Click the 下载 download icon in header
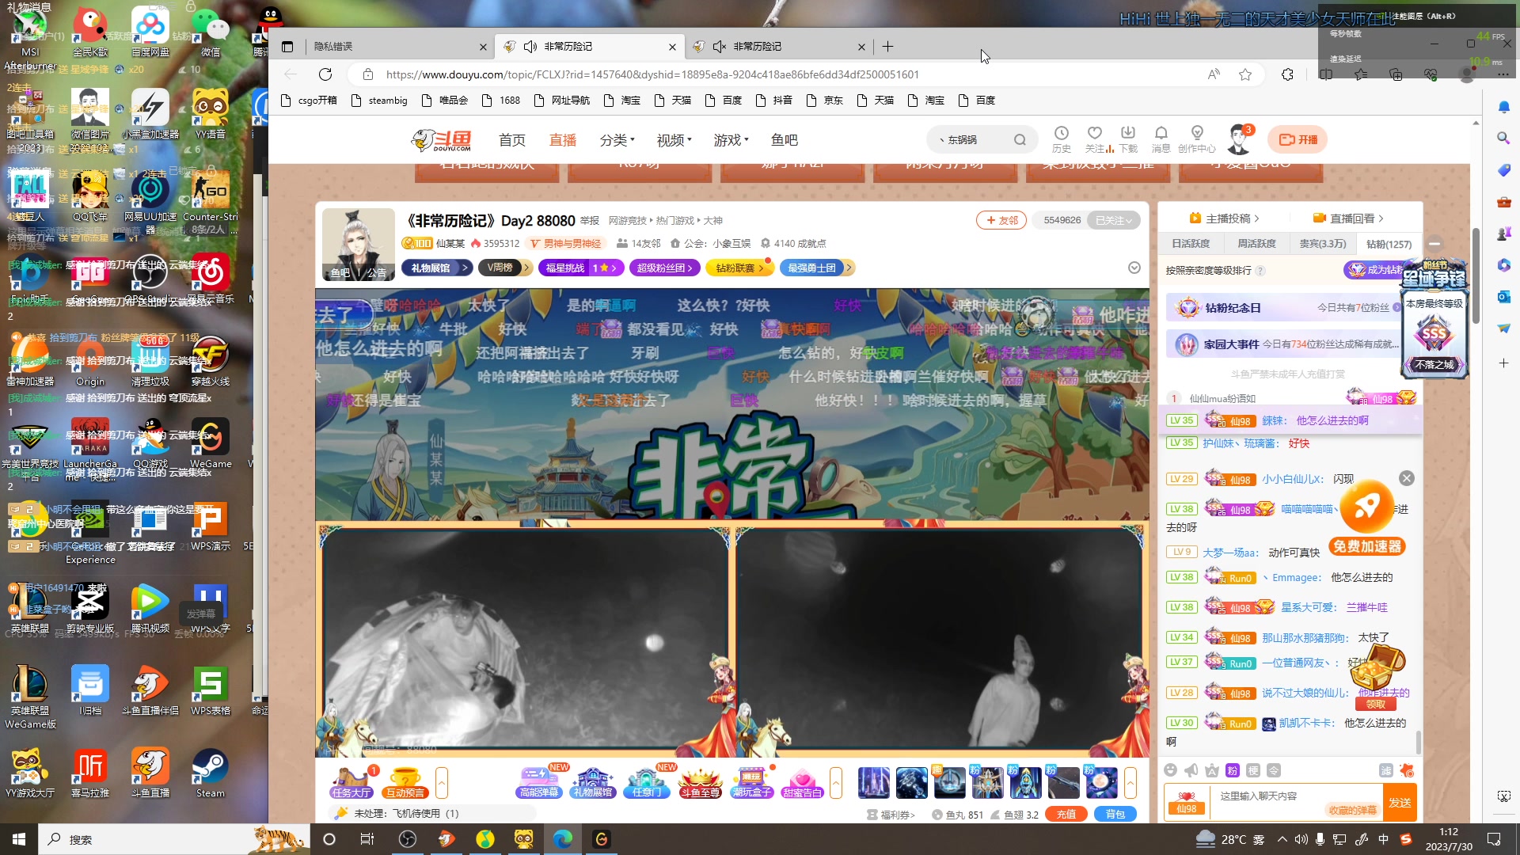The width and height of the screenshot is (1520, 855). [x=1128, y=139]
